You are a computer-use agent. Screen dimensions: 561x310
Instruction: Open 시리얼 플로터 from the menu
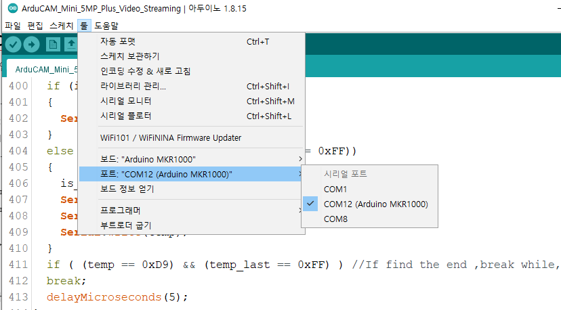point(192,116)
